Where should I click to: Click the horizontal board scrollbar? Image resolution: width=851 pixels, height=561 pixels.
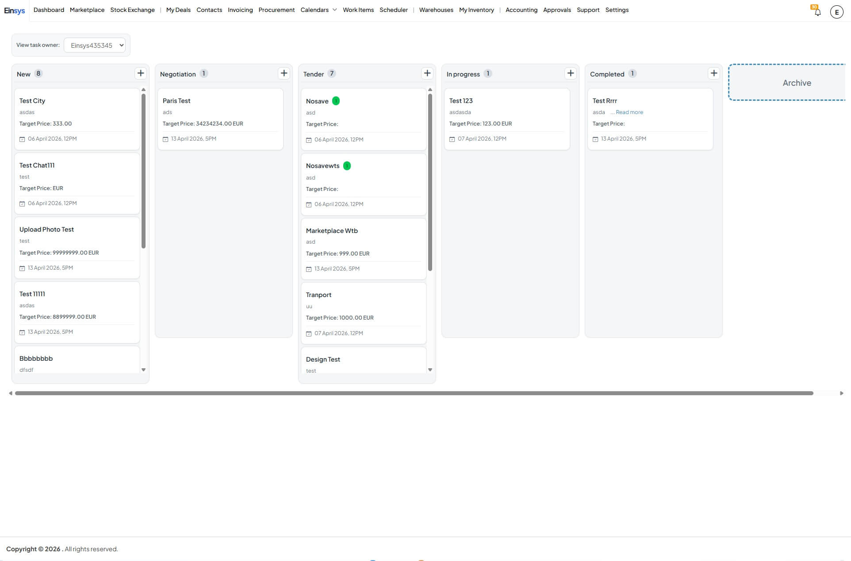click(x=414, y=393)
